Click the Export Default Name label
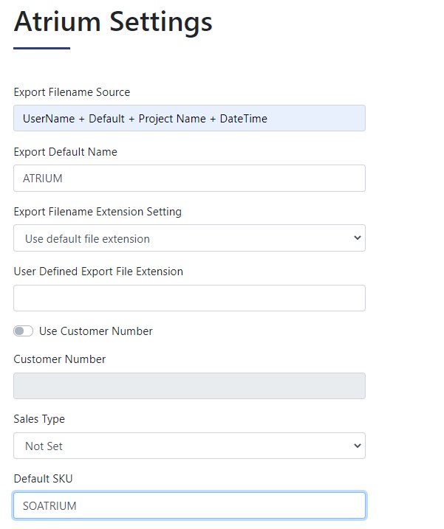The width and height of the screenshot is (444, 529). 65,152
